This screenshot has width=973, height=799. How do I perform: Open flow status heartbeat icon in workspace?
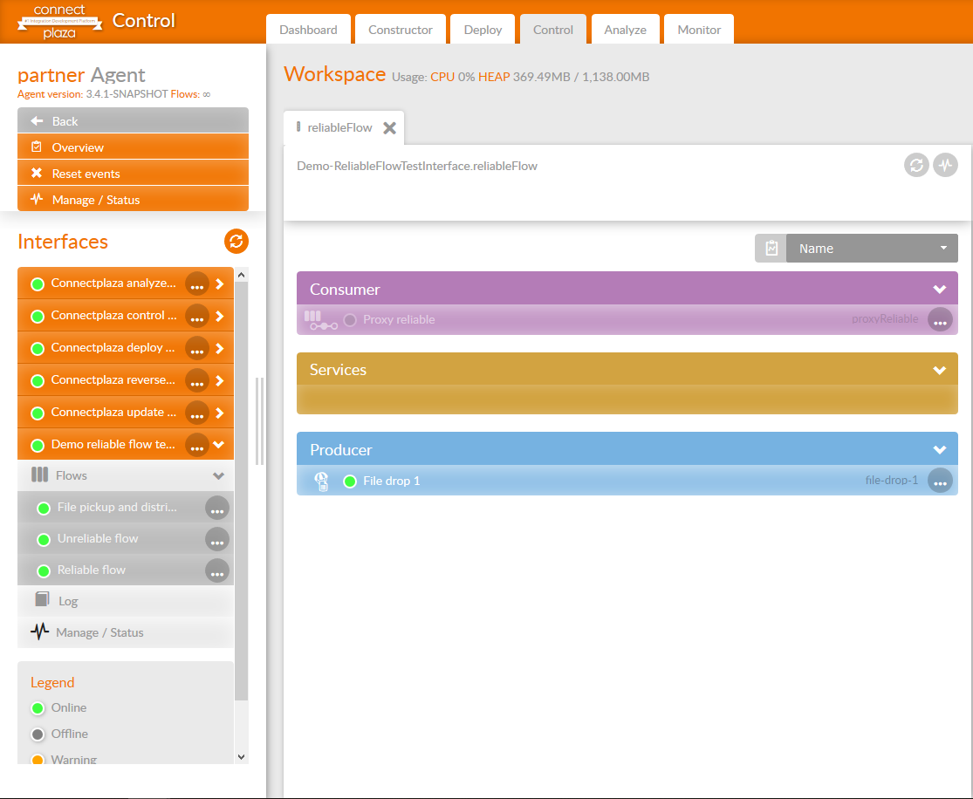(x=945, y=165)
